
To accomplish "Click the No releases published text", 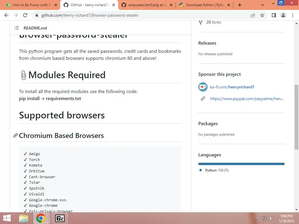I will coord(215,54).
